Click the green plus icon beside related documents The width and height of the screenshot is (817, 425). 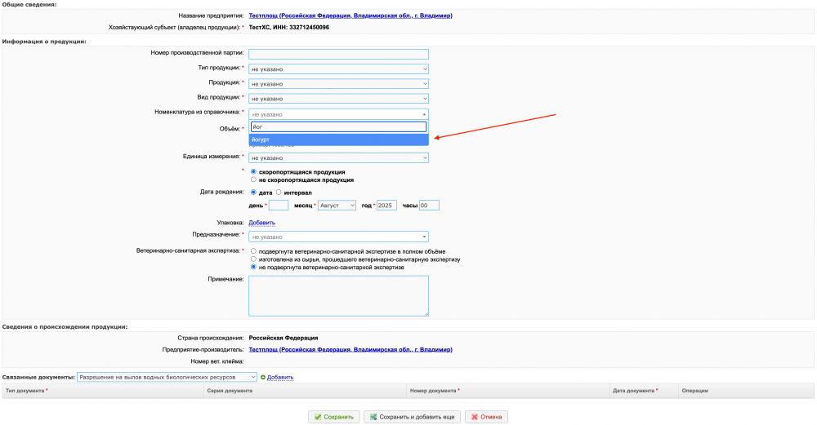click(x=263, y=377)
